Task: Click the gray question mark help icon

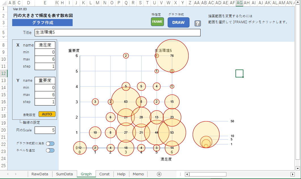Action: [x=197, y=23]
